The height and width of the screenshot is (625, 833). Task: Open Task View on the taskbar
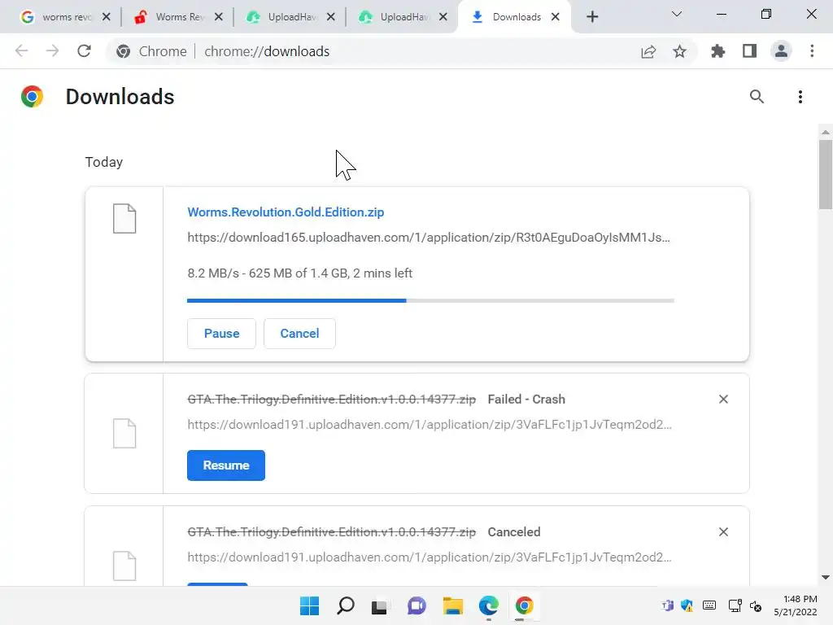tap(379, 606)
